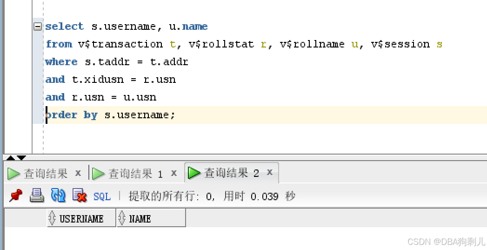Click the red pin icon to freeze results

pos(16,196)
